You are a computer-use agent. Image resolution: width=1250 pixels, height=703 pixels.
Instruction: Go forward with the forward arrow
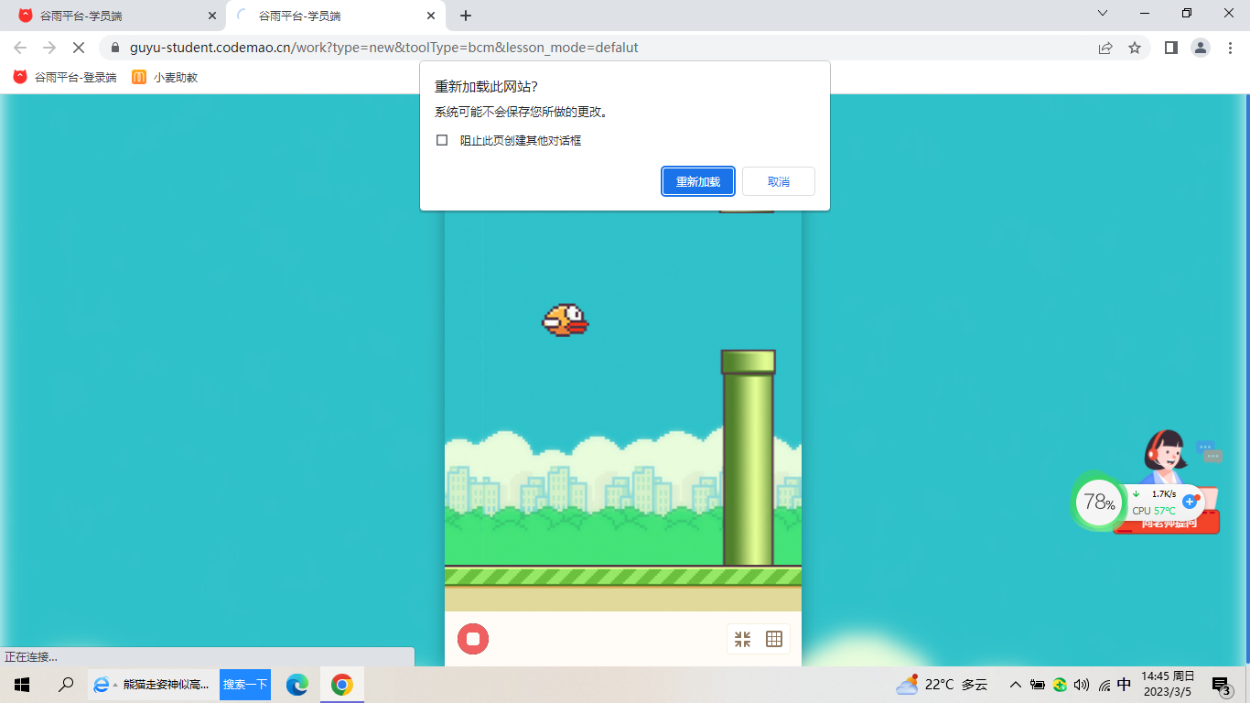point(49,48)
